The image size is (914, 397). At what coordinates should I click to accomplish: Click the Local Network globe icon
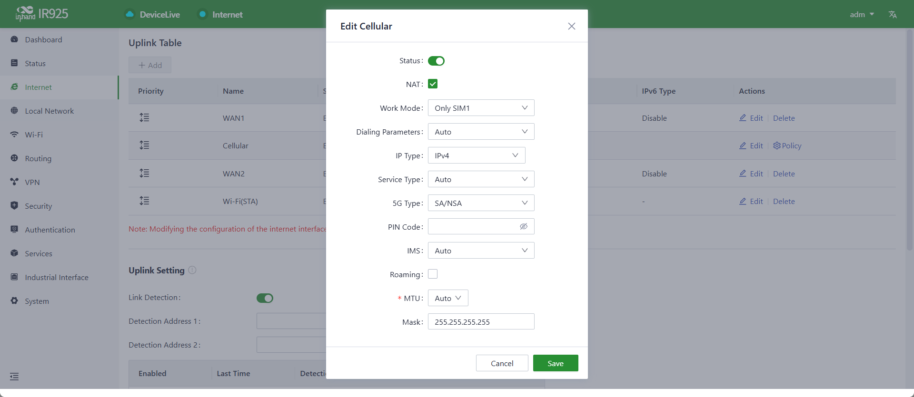[14, 111]
